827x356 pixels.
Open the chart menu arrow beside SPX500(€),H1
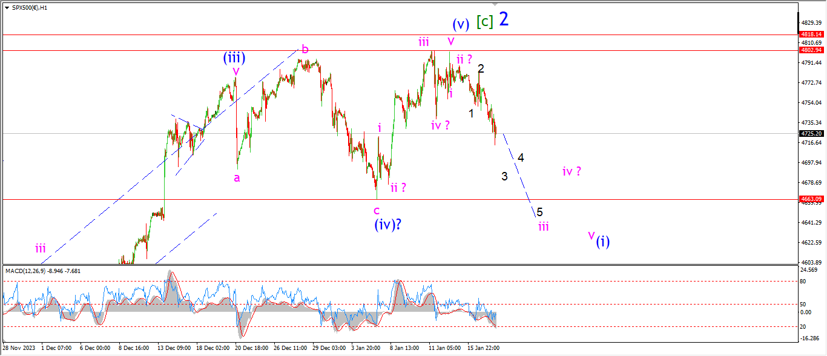point(5,7)
